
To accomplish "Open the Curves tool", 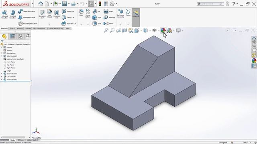I will [x=128, y=13].
